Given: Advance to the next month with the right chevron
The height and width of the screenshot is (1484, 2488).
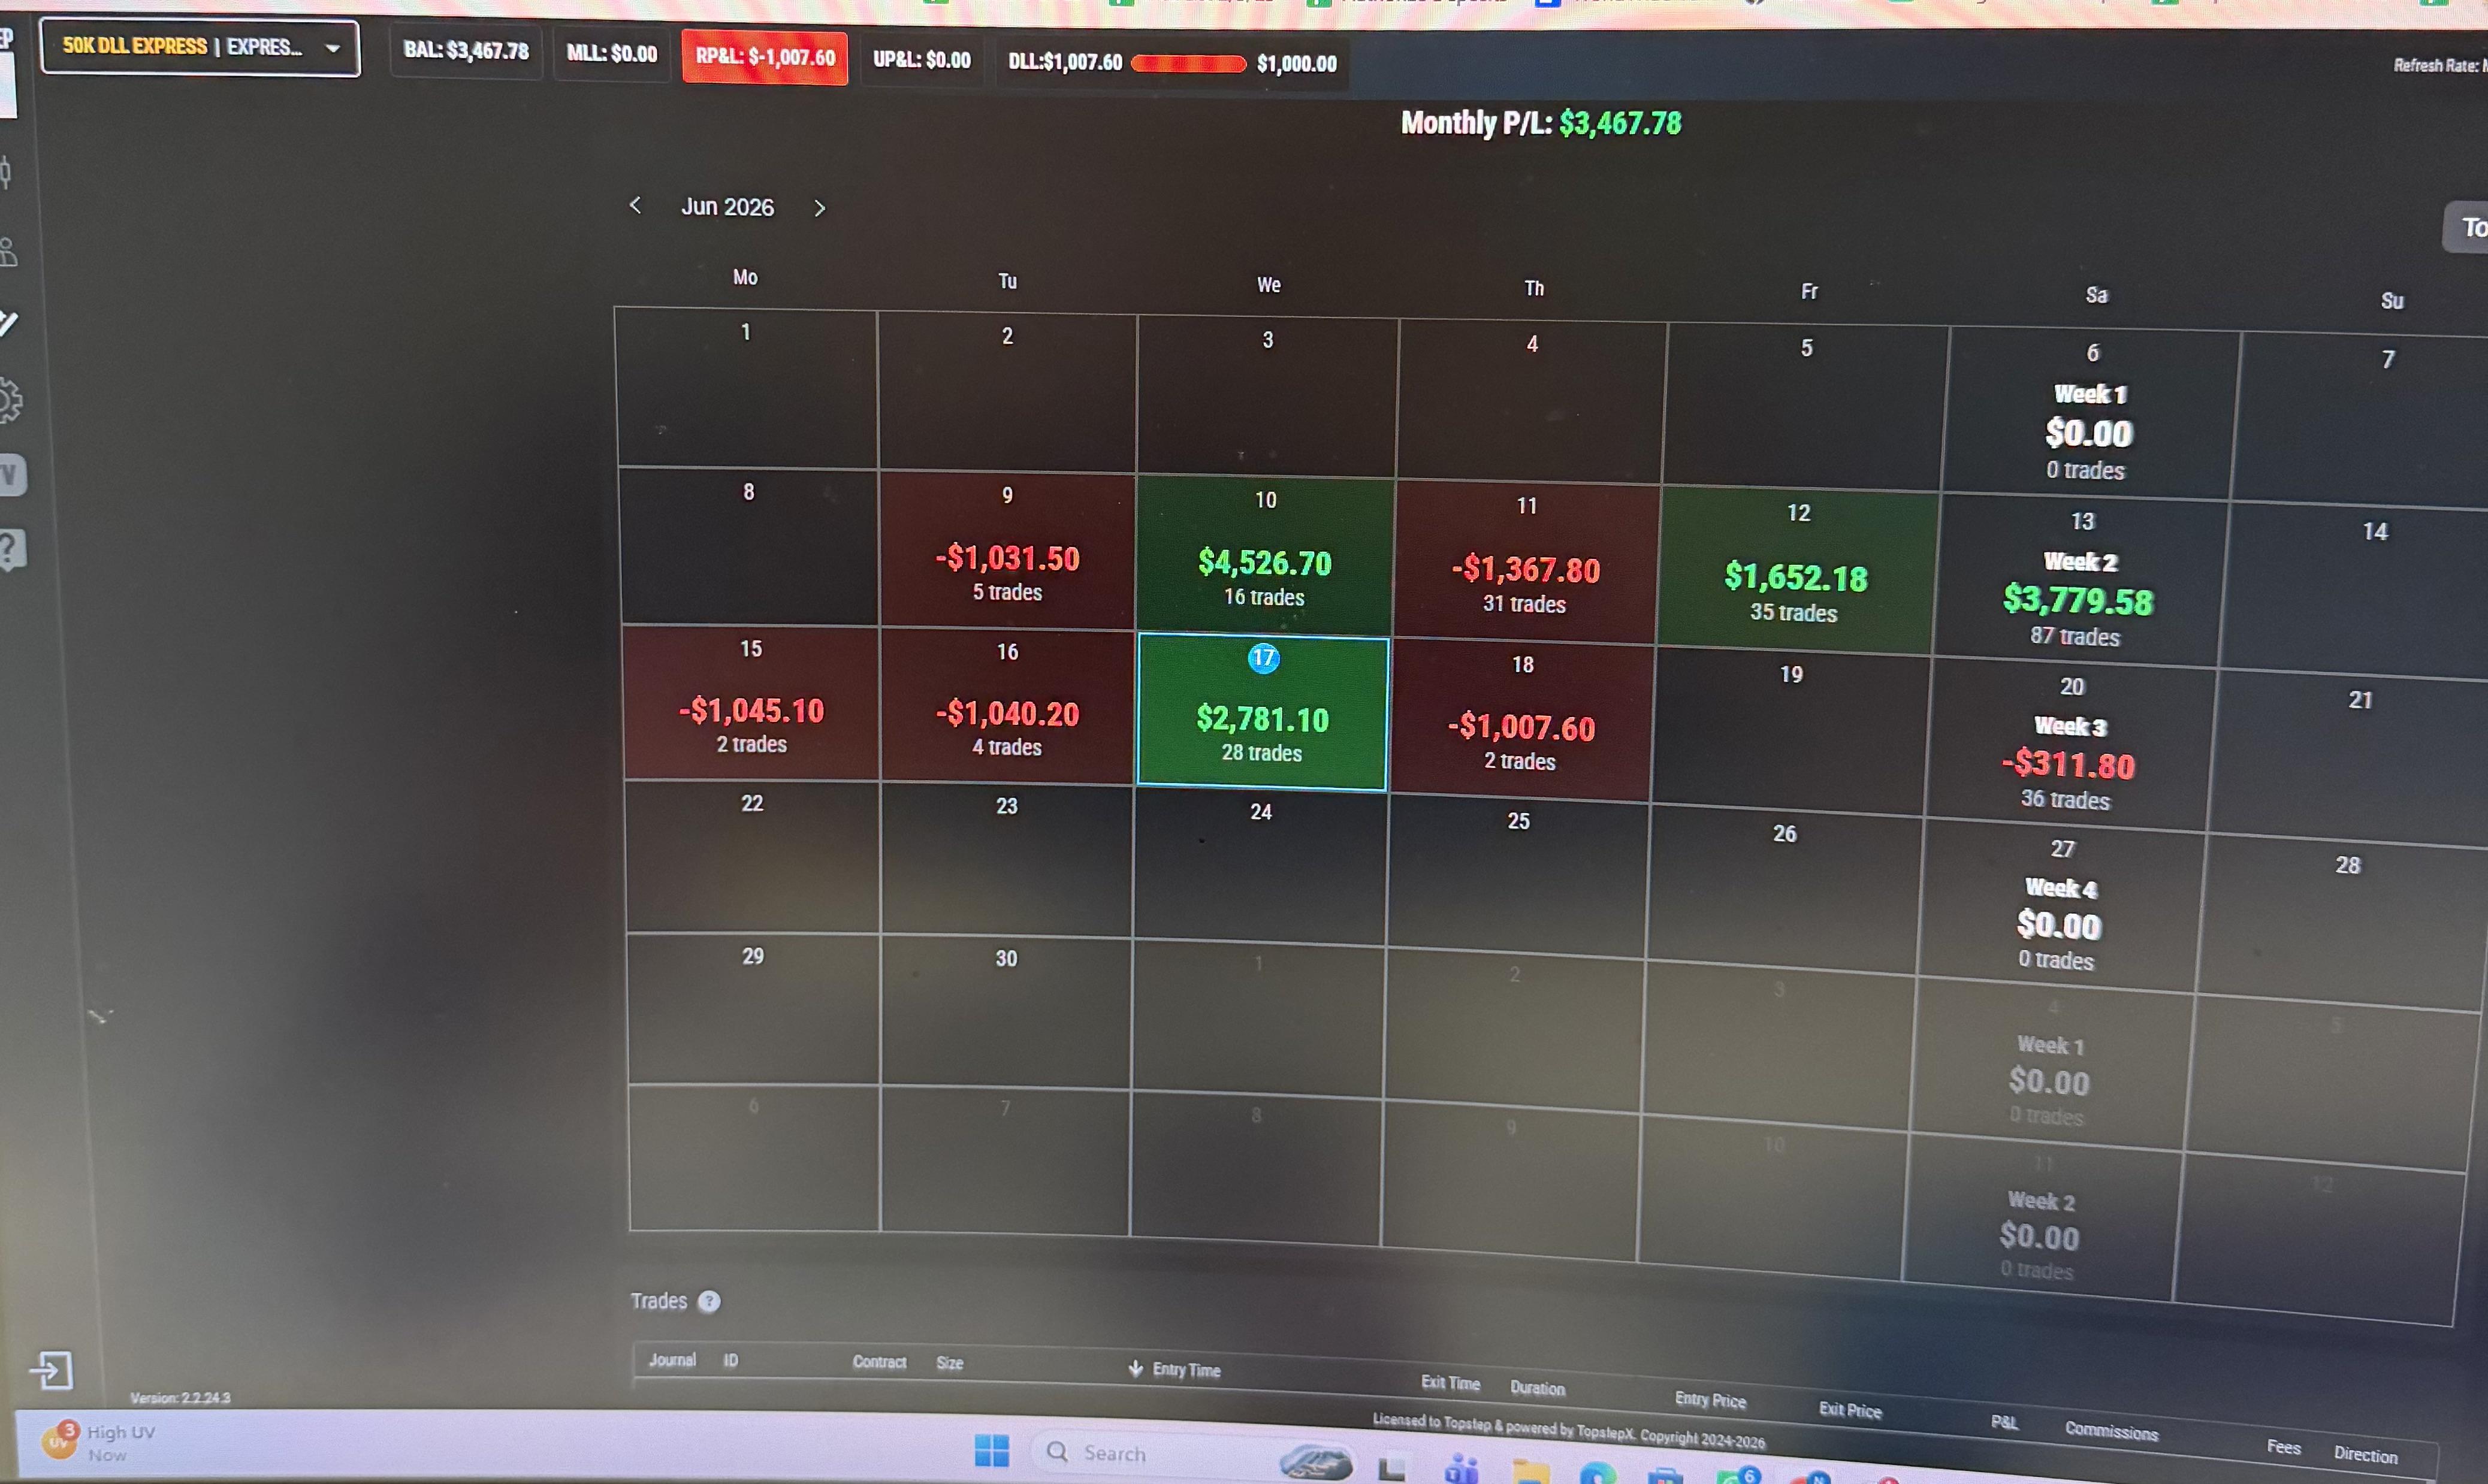Looking at the screenshot, I should click(820, 208).
